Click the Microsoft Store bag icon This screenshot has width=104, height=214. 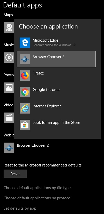pos(25,125)
